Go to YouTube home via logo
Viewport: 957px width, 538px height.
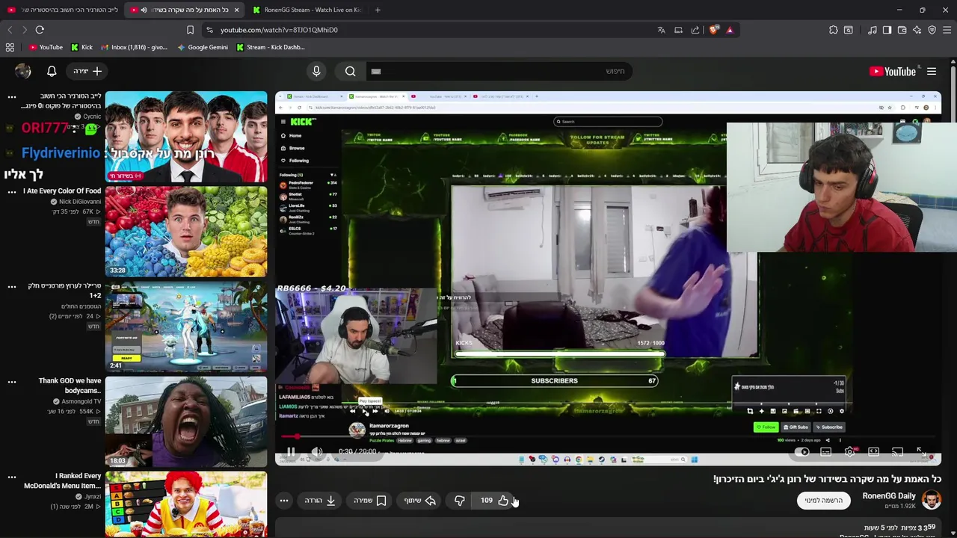893,71
